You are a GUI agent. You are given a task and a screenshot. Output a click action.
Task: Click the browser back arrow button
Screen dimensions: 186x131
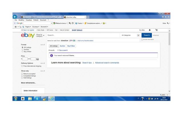click(x=15, y=17)
